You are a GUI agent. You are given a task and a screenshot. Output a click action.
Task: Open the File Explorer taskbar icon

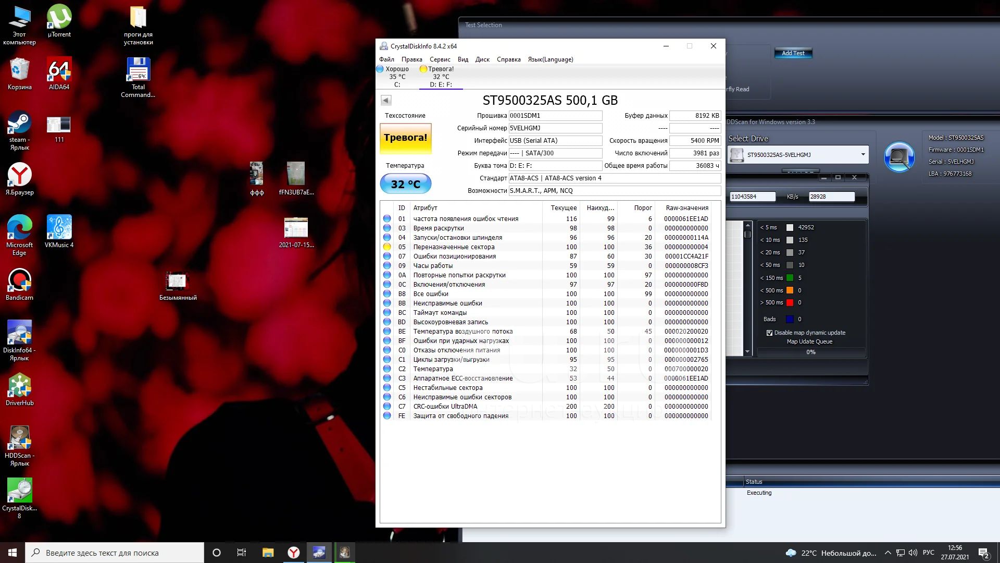tap(268, 553)
